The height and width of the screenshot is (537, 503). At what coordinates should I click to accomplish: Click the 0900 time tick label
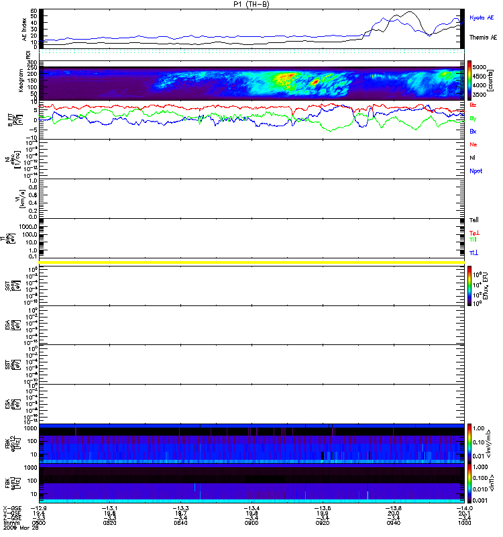251,523
